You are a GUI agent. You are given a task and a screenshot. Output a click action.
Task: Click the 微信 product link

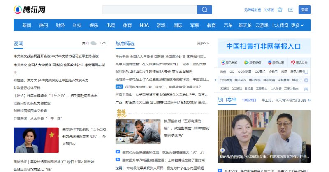point(223,72)
